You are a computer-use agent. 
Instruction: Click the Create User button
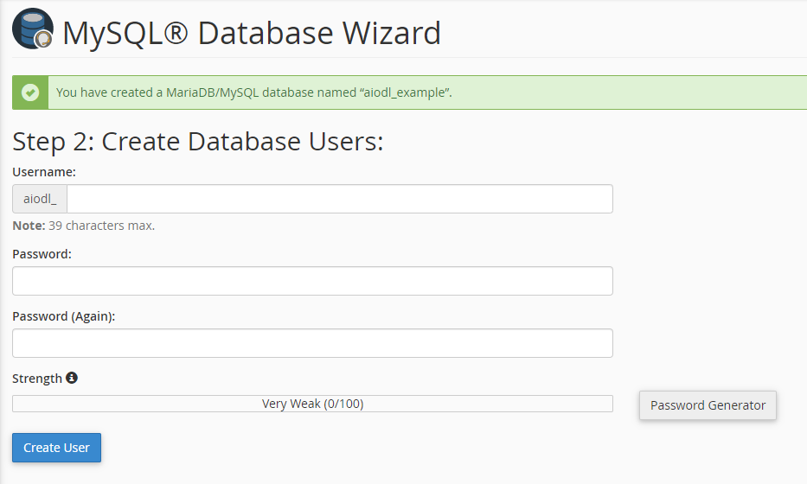[x=56, y=448]
